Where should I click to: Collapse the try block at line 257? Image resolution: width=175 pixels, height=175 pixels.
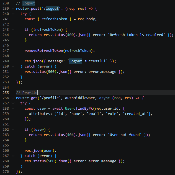(13, 103)
